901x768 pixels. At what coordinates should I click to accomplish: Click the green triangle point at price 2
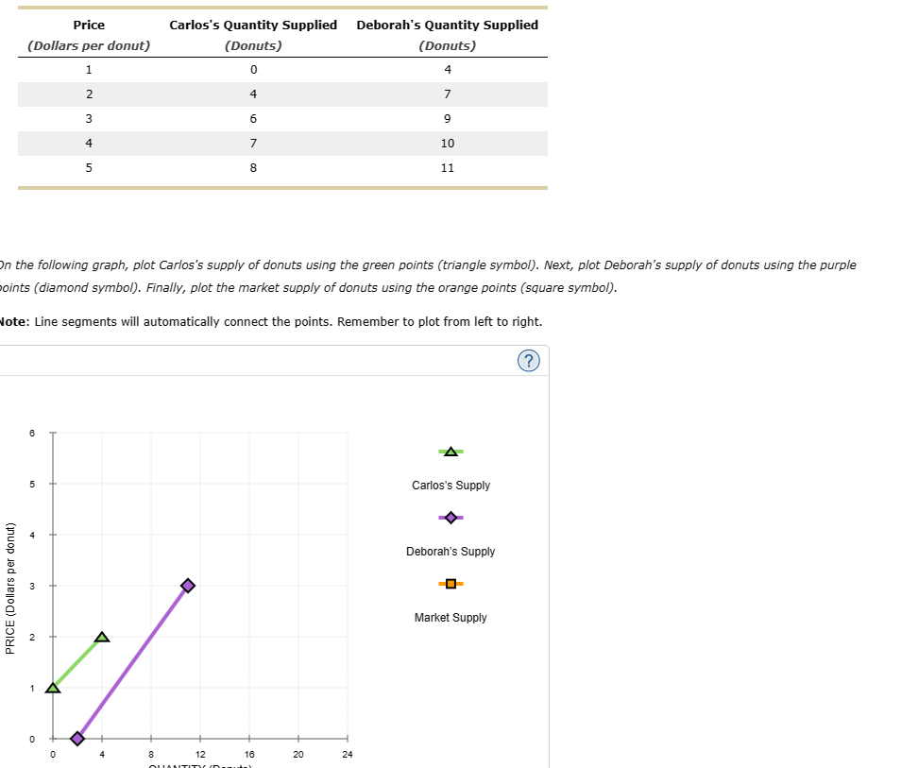click(102, 637)
